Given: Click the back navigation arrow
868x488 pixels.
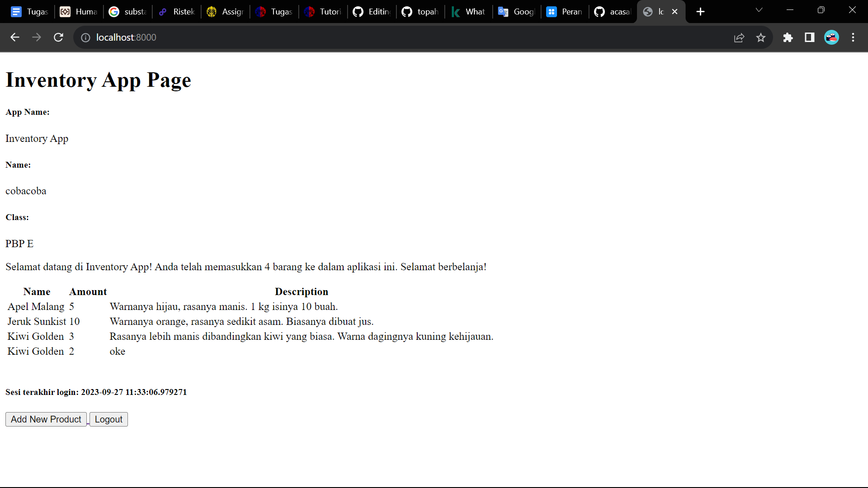Looking at the screenshot, I should pyautogui.click(x=15, y=38).
